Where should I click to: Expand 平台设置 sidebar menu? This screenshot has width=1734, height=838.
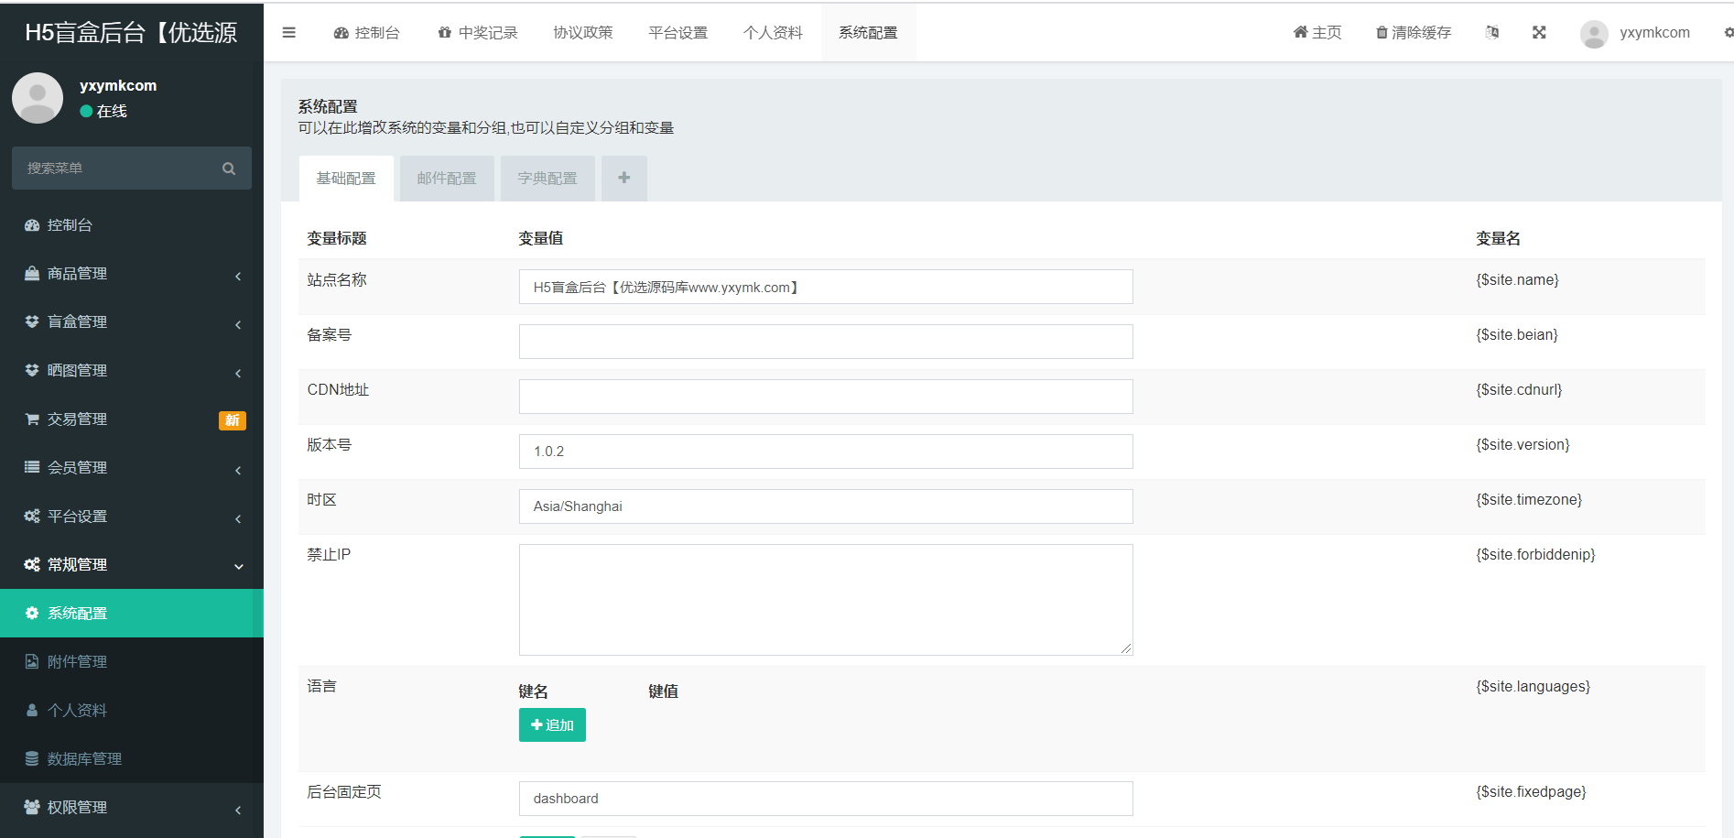[x=132, y=517]
